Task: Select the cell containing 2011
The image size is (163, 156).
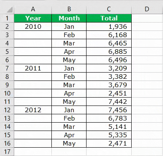Action: point(33,68)
